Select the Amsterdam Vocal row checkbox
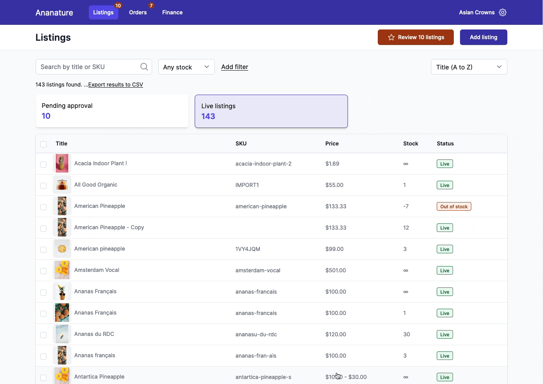This screenshot has width=543, height=384. tap(43, 271)
